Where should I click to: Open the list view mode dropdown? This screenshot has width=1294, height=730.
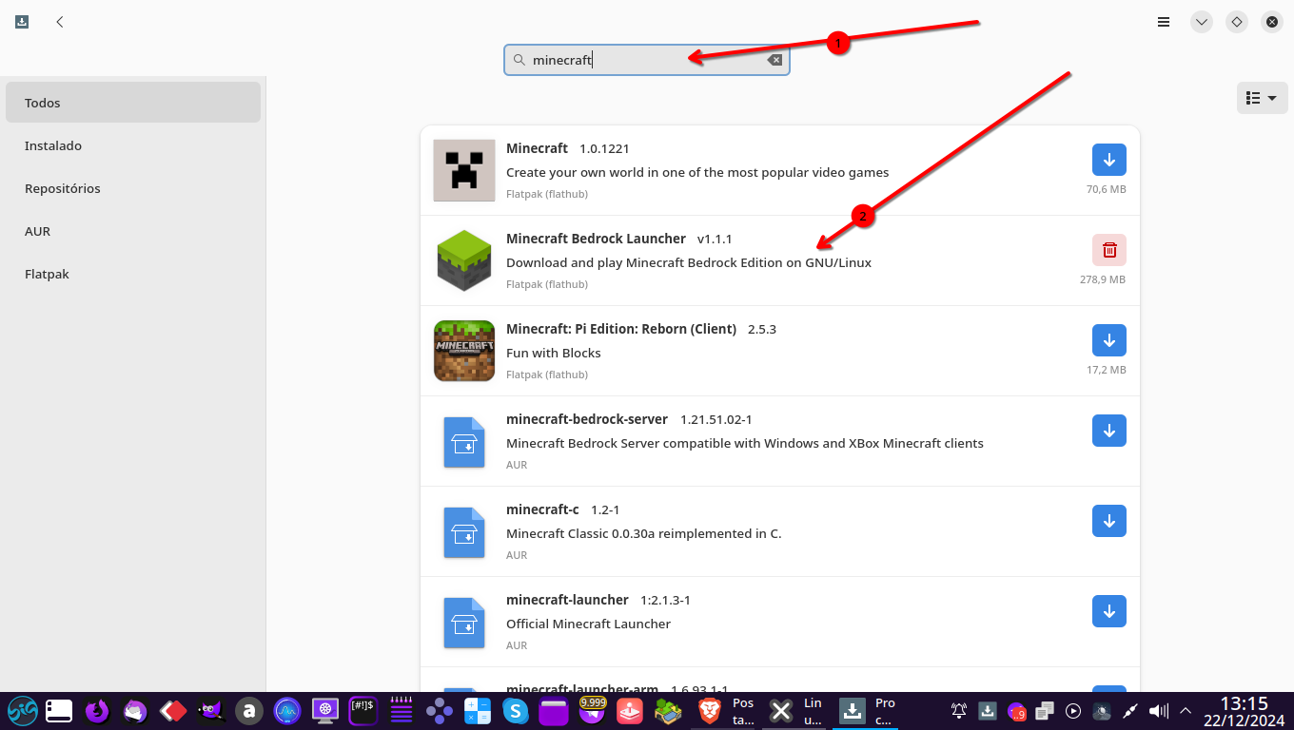tap(1263, 98)
